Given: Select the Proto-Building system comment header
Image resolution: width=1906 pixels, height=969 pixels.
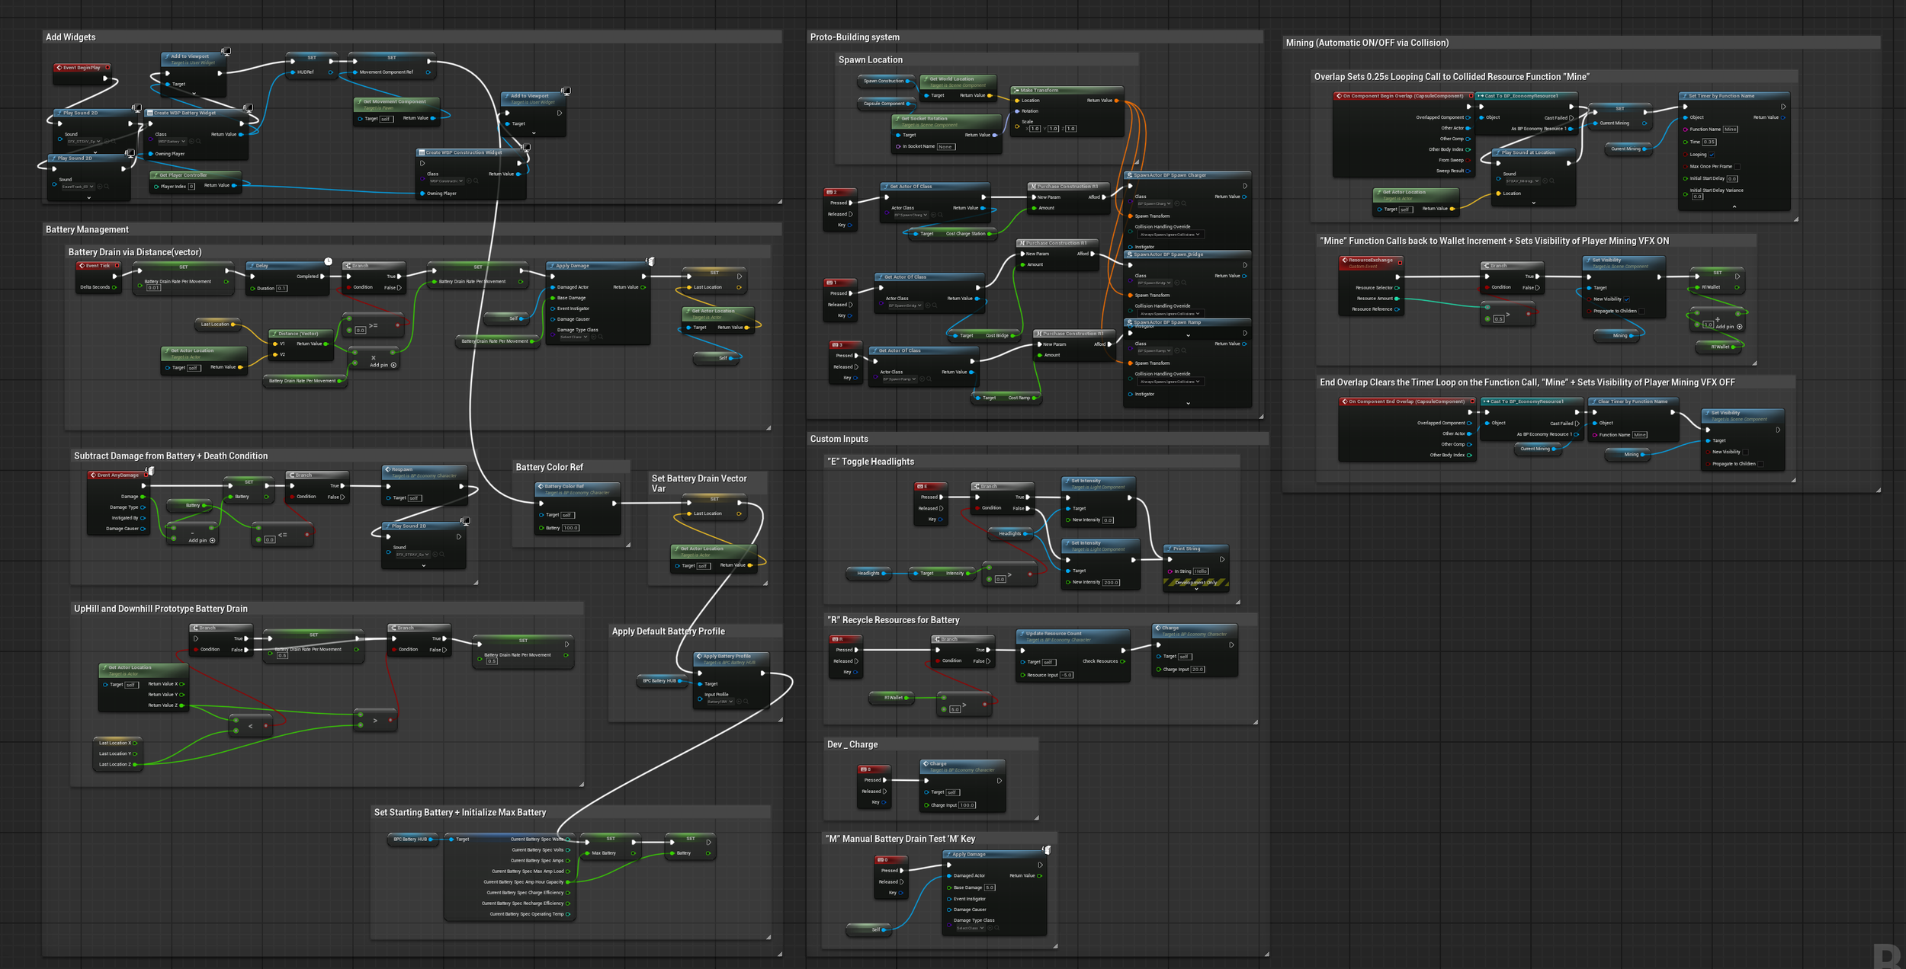Looking at the screenshot, I should (855, 37).
